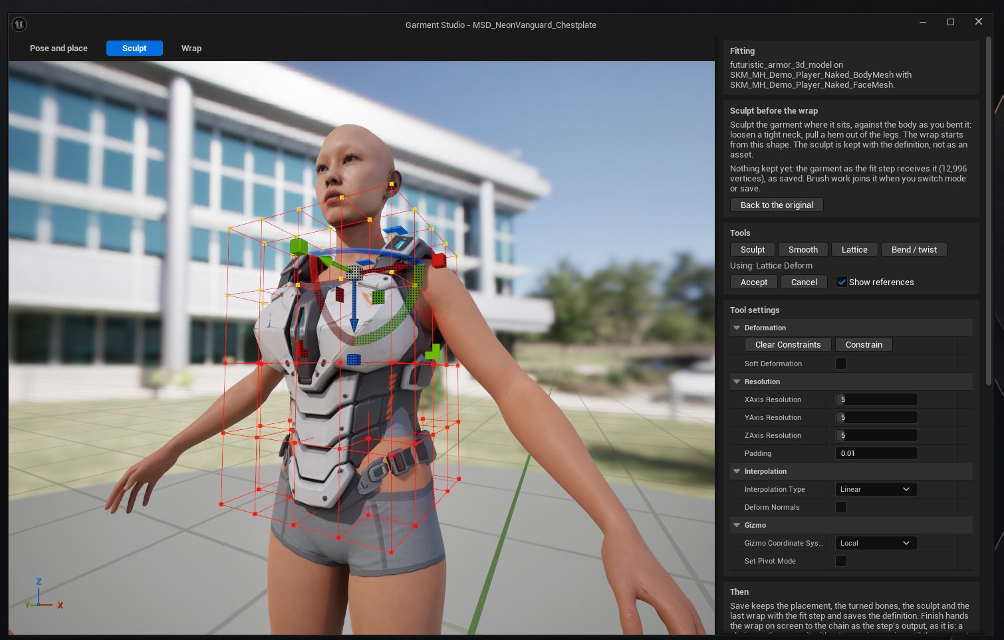Select the Bend / twist tool
The width and height of the screenshot is (1004, 640).
(x=914, y=249)
